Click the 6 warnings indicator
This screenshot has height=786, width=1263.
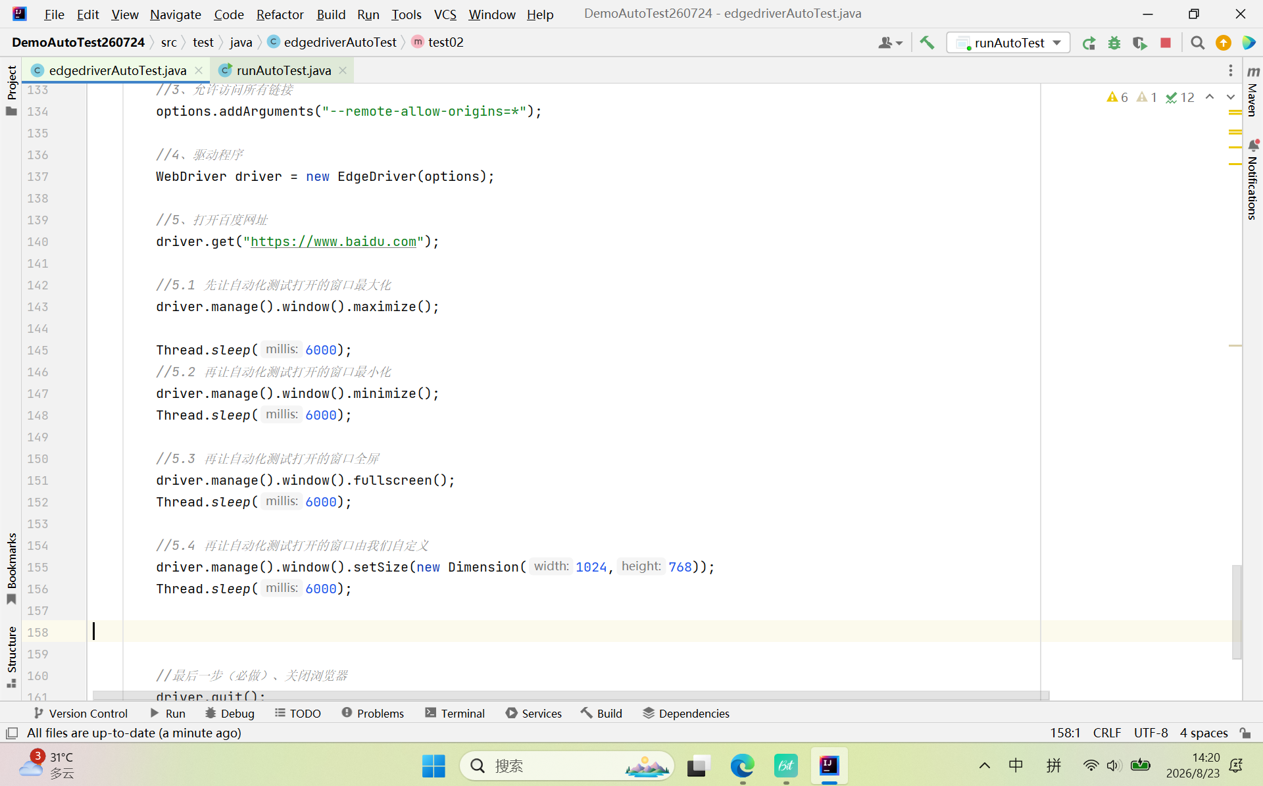[x=1118, y=97]
